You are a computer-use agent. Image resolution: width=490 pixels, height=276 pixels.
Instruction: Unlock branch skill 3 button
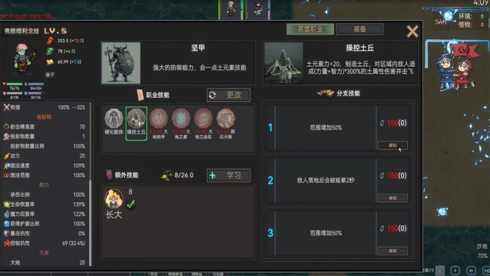pyautogui.click(x=393, y=251)
